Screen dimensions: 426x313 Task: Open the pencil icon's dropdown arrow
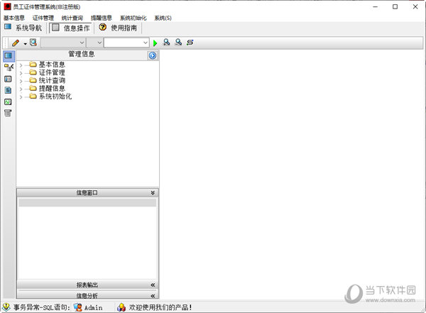(x=25, y=43)
